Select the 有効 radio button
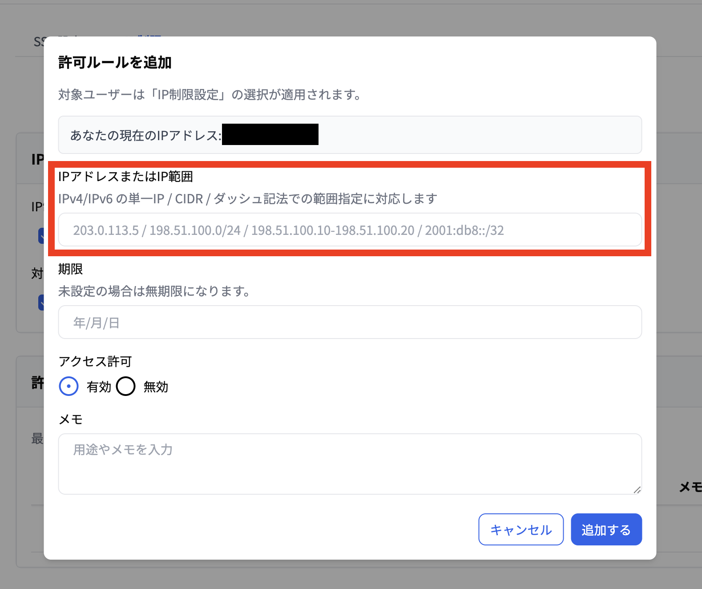This screenshot has width=702, height=589. (69, 386)
